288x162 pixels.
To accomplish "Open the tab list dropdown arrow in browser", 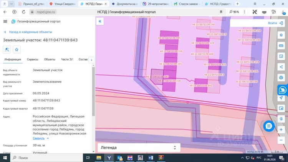I will [x=11, y=4].
